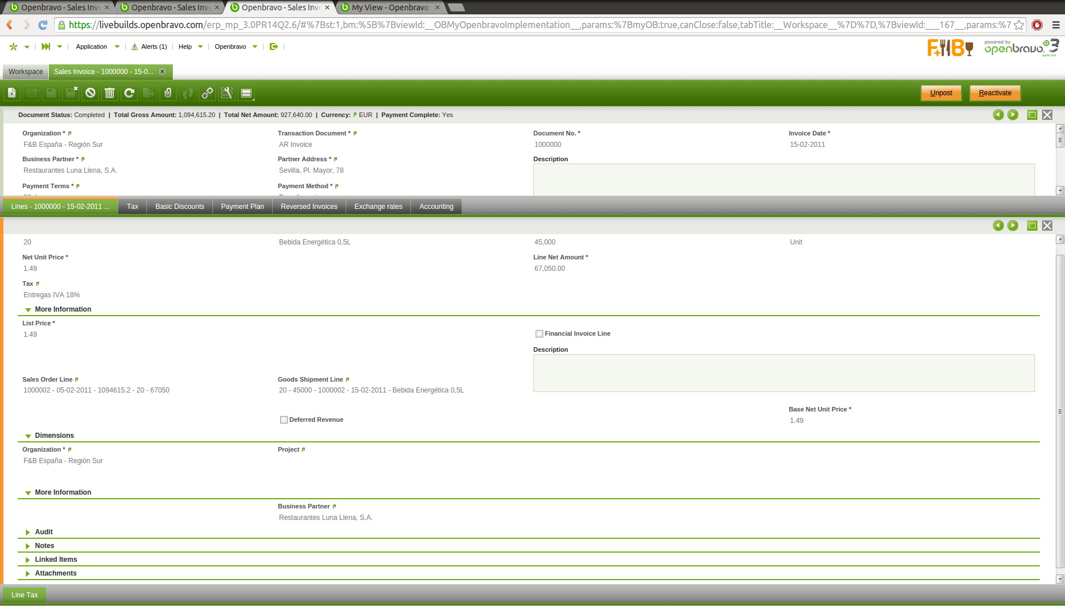Open attachments with the paperclip icon
The width and height of the screenshot is (1065, 606).
coord(168,93)
